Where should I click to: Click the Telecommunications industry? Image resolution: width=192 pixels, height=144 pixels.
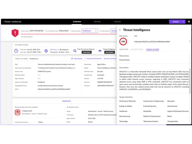coord(151,121)
